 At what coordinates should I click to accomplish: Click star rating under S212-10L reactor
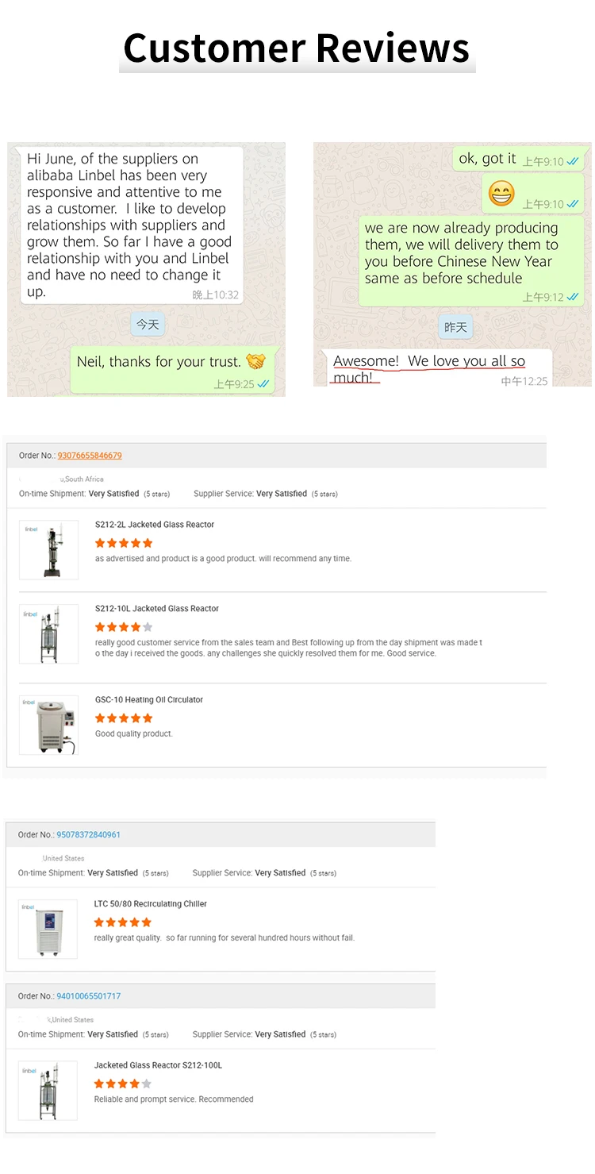(124, 627)
